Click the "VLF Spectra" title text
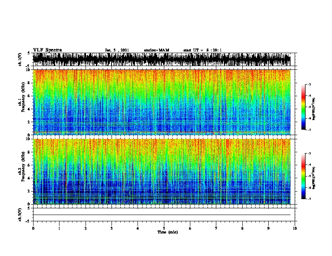 [x=47, y=50]
